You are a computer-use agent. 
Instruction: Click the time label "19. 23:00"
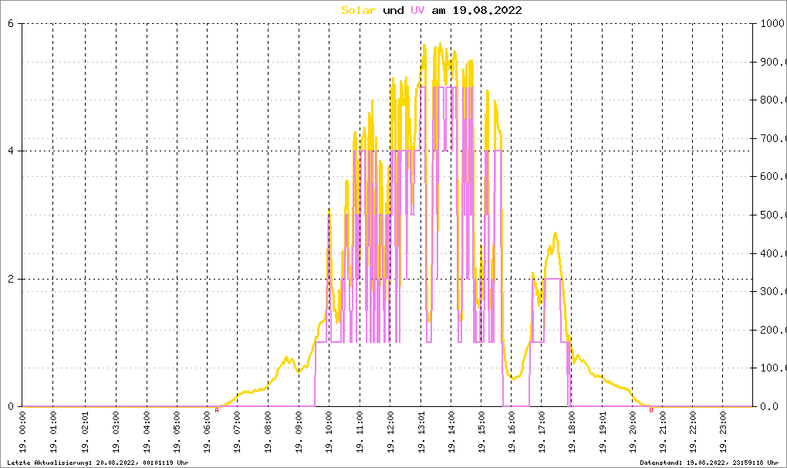(x=723, y=432)
